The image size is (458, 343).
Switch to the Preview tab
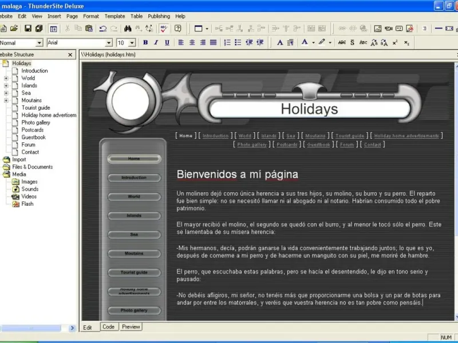(x=131, y=326)
